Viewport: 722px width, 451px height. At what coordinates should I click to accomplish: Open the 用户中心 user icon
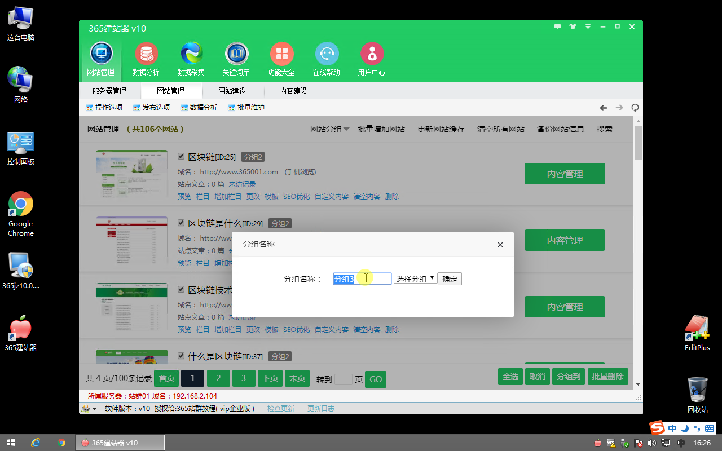click(x=372, y=59)
